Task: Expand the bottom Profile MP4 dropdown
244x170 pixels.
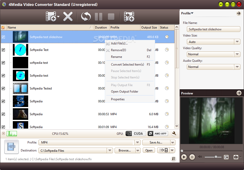Action: point(137,142)
